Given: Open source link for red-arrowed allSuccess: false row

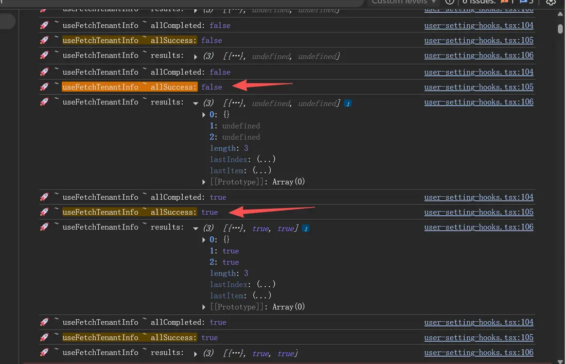Looking at the screenshot, I should tap(479, 87).
